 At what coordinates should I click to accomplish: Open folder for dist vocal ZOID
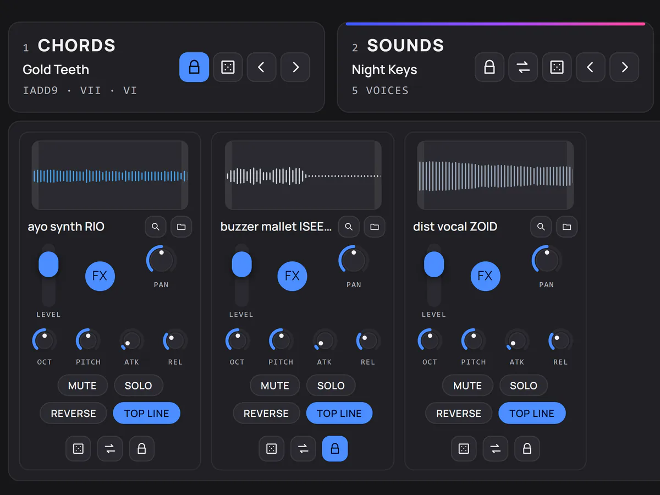point(567,227)
